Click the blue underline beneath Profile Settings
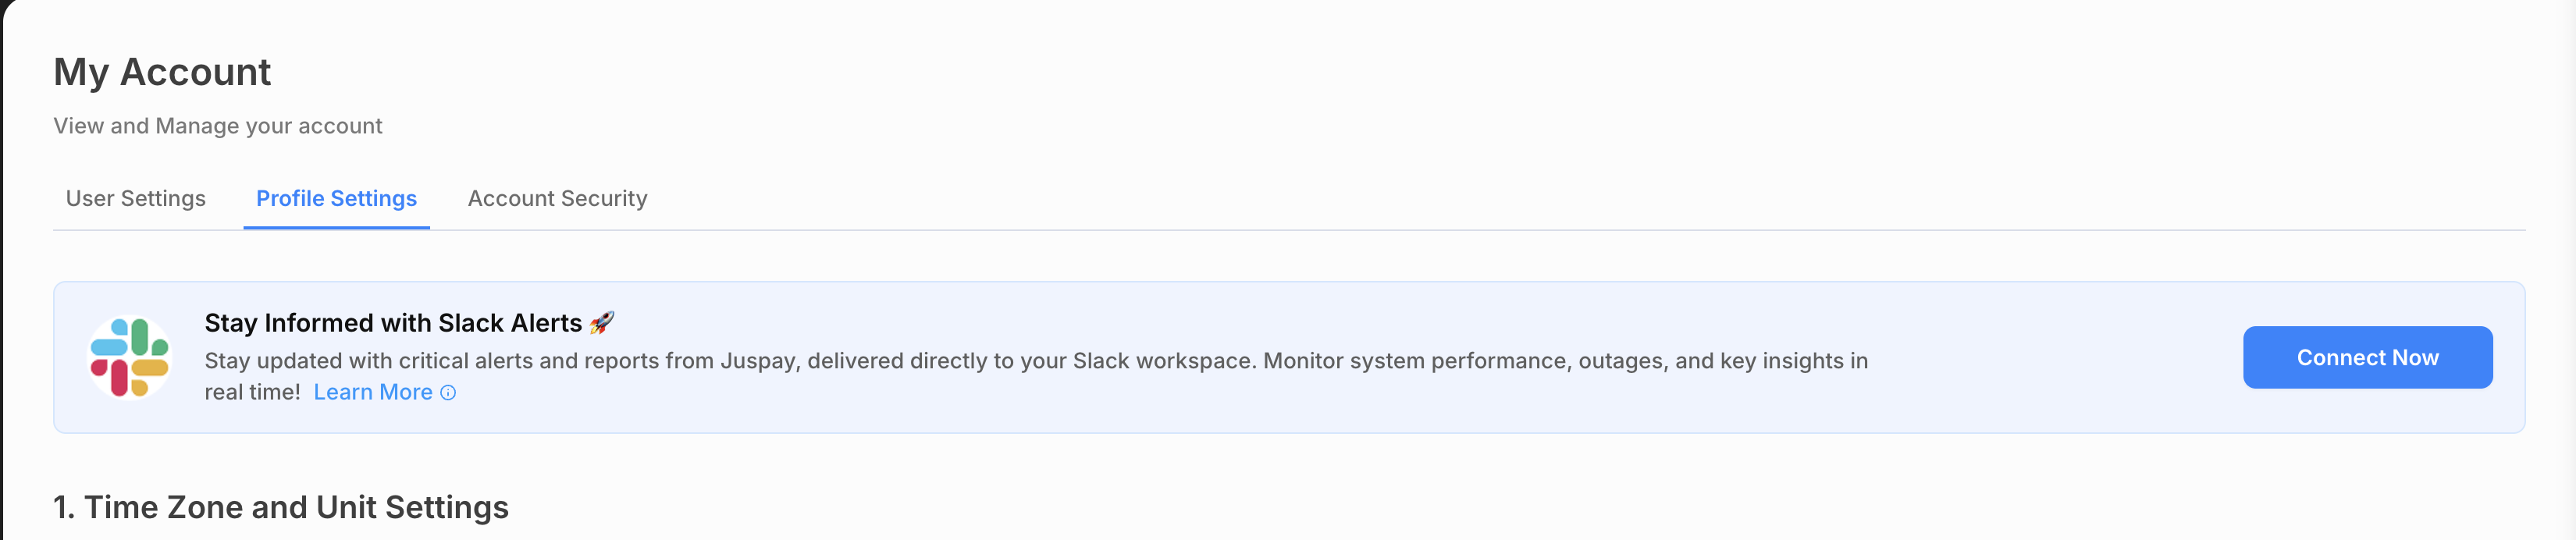Screen dimensions: 2576x540 (x=336, y=228)
